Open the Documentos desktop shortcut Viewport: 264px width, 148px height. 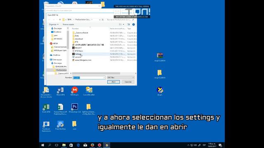pyautogui.click(x=46, y=92)
